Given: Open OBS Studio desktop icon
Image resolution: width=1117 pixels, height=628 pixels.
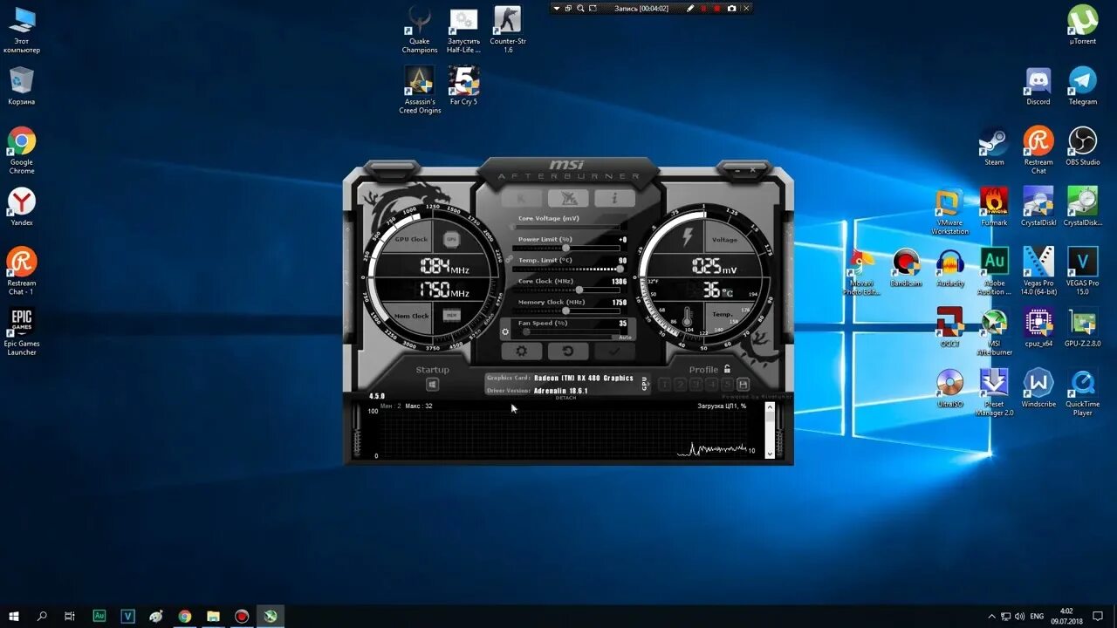Looking at the screenshot, I should pyautogui.click(x=1083, y=146).
